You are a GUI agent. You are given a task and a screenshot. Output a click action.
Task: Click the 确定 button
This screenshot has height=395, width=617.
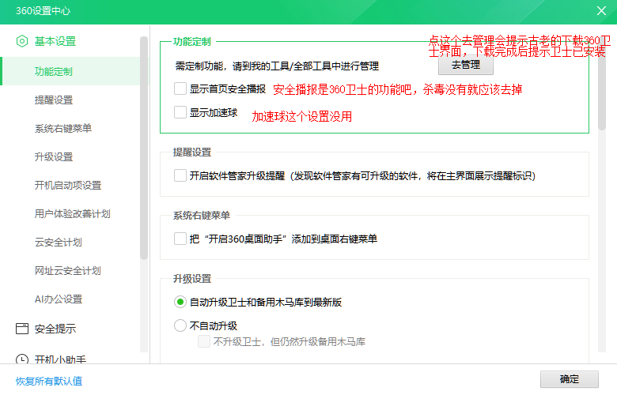[x=570, y=379]
